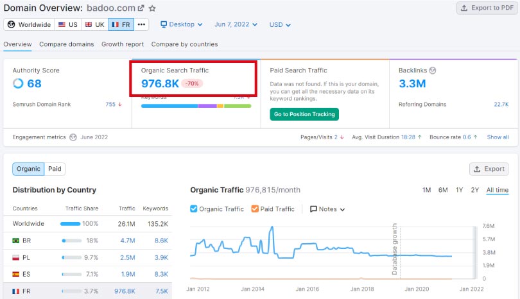This screenshot has width=520, height=299.
Task: Click Bounce rate 0.6 value
Action: pos(467,137)
